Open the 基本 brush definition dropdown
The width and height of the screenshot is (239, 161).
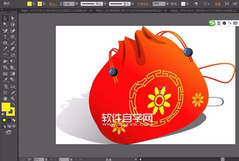[x=133, y=4]
